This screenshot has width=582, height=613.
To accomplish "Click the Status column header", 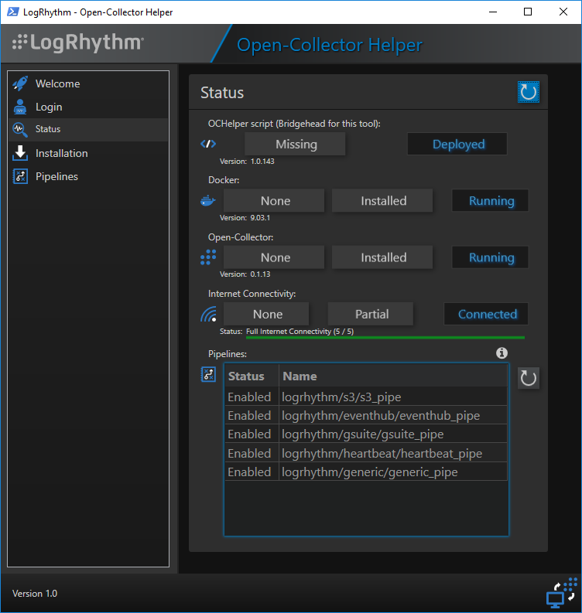I will pyautogui.click(x=252, y=376).
